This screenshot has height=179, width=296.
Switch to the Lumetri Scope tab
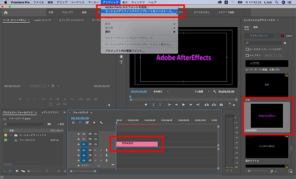[42, 20]
